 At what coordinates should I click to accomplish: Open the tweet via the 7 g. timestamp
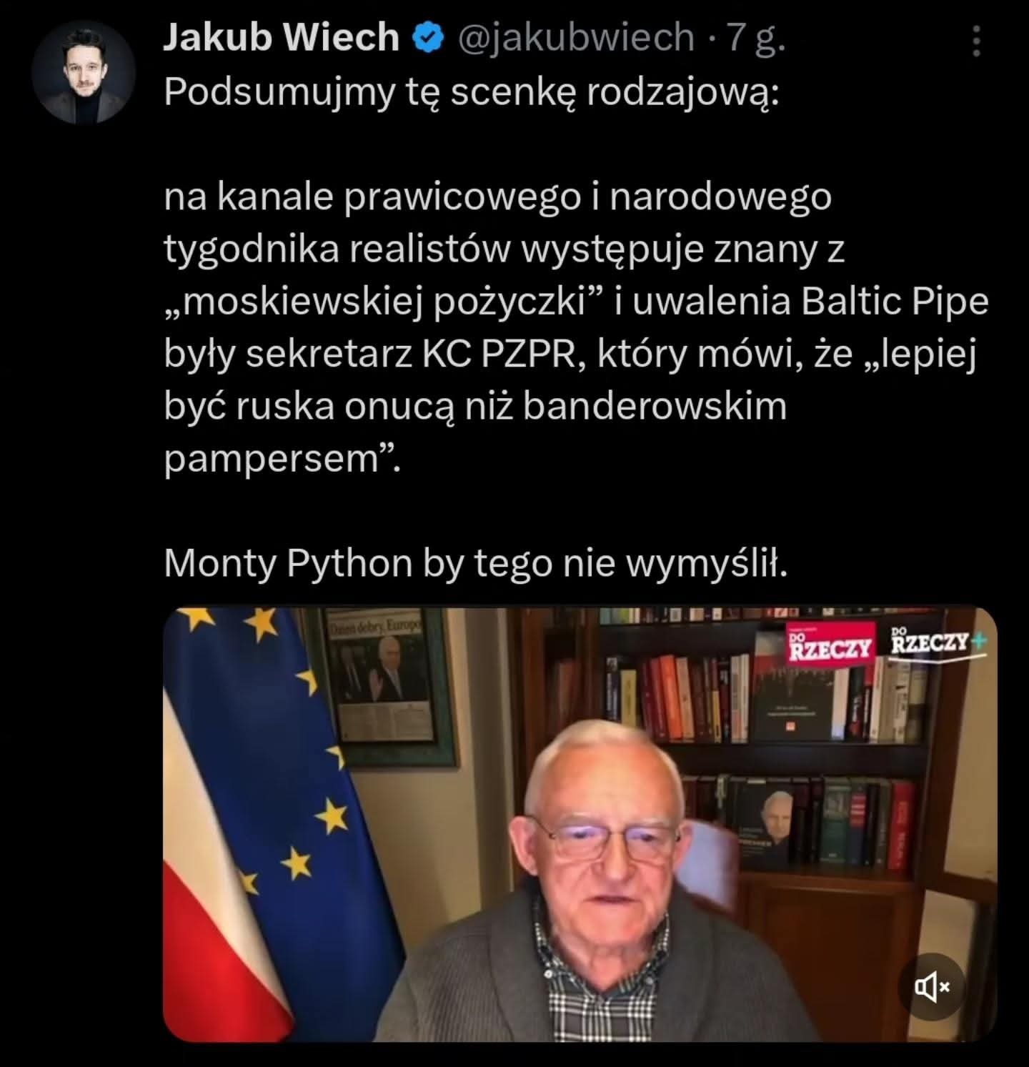click(757, 37)
